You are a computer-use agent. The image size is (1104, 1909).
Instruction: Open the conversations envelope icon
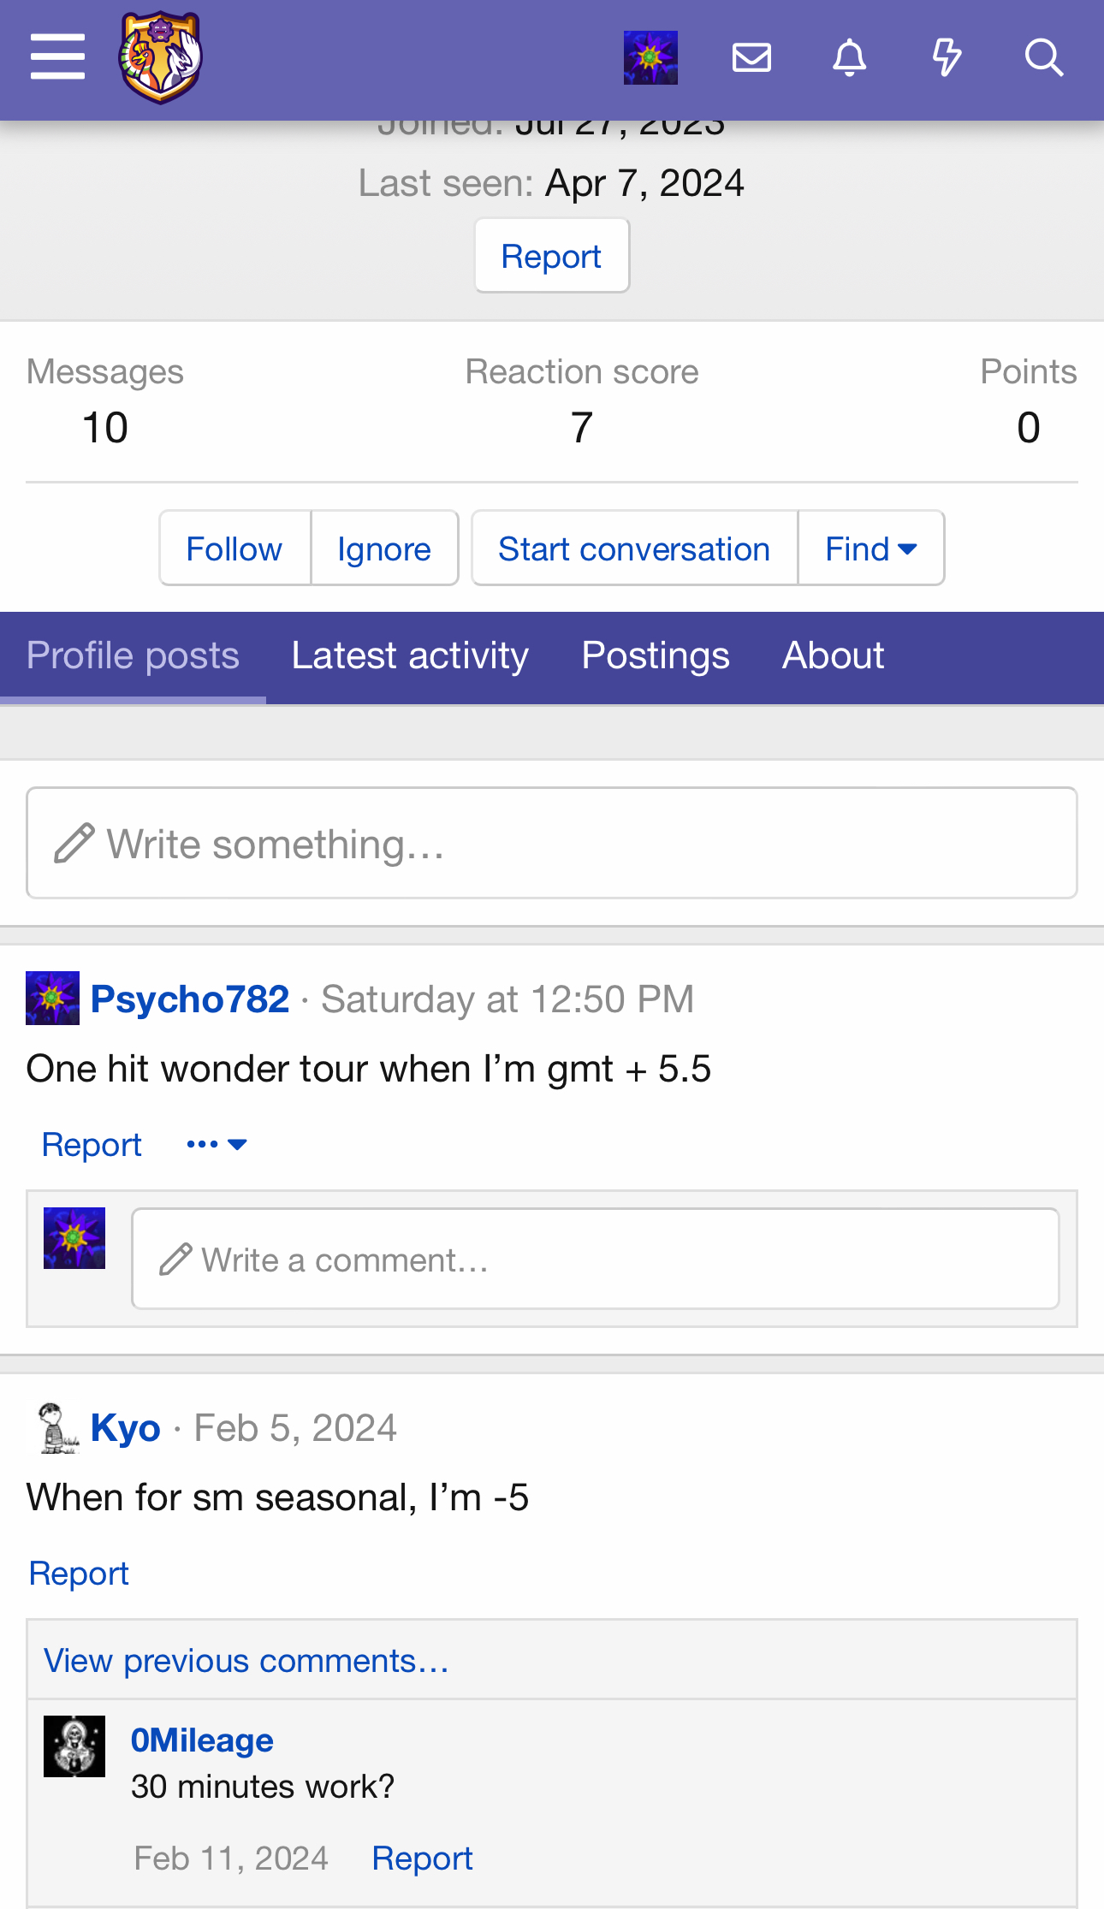(x=751, y=57)
